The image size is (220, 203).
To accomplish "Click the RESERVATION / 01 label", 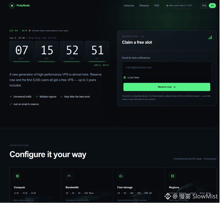I will click(133, 36).
